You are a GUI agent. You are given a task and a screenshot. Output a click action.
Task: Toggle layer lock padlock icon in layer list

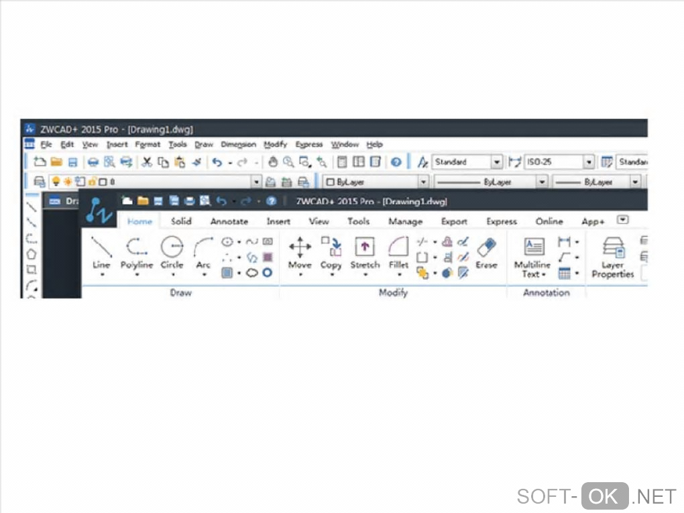point(92,182)
